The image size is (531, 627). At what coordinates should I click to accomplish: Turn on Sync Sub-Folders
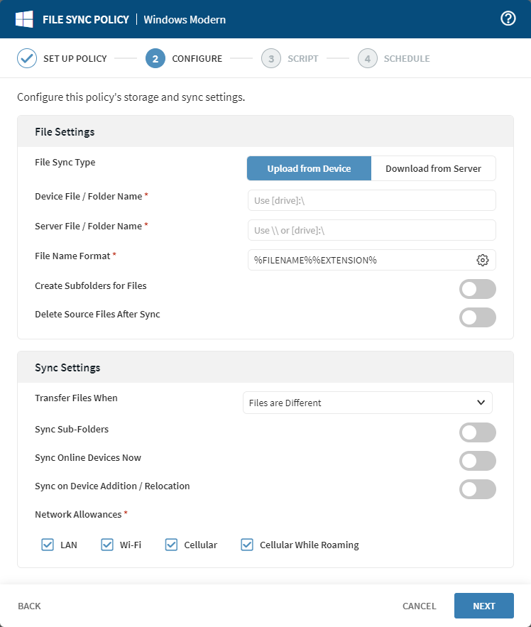click(x=477, y=432)
